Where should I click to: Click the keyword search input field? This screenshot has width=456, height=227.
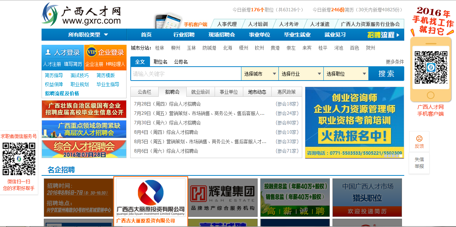click(x=186, y=74)
